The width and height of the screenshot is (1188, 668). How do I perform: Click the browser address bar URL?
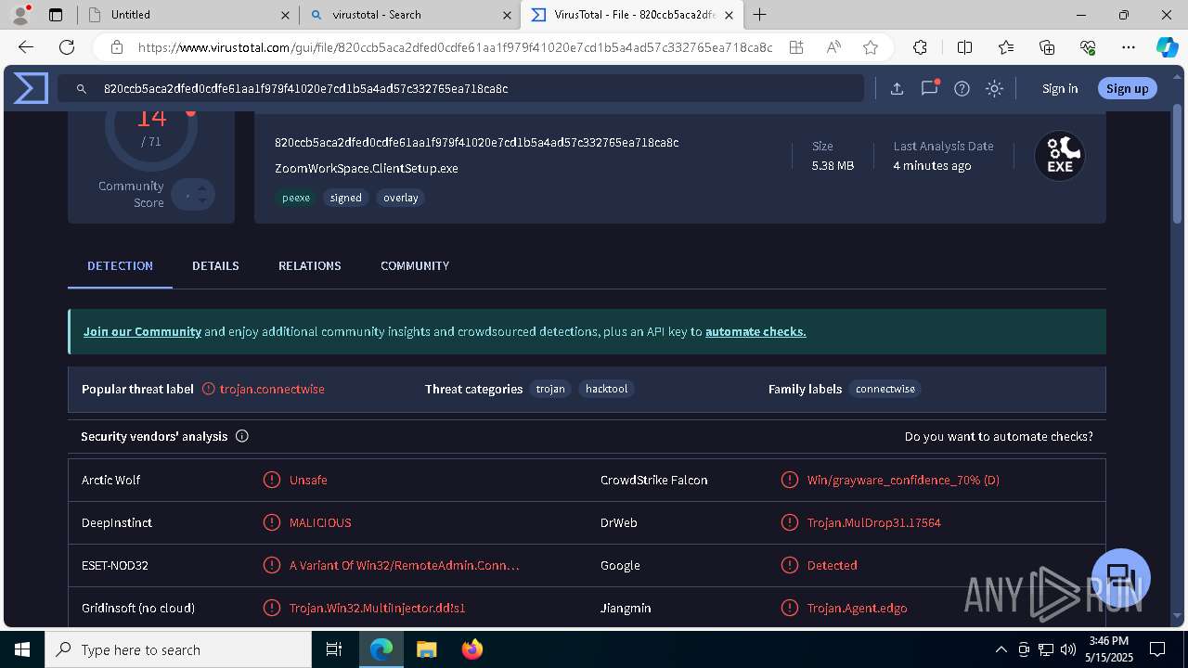coord(455,47)
